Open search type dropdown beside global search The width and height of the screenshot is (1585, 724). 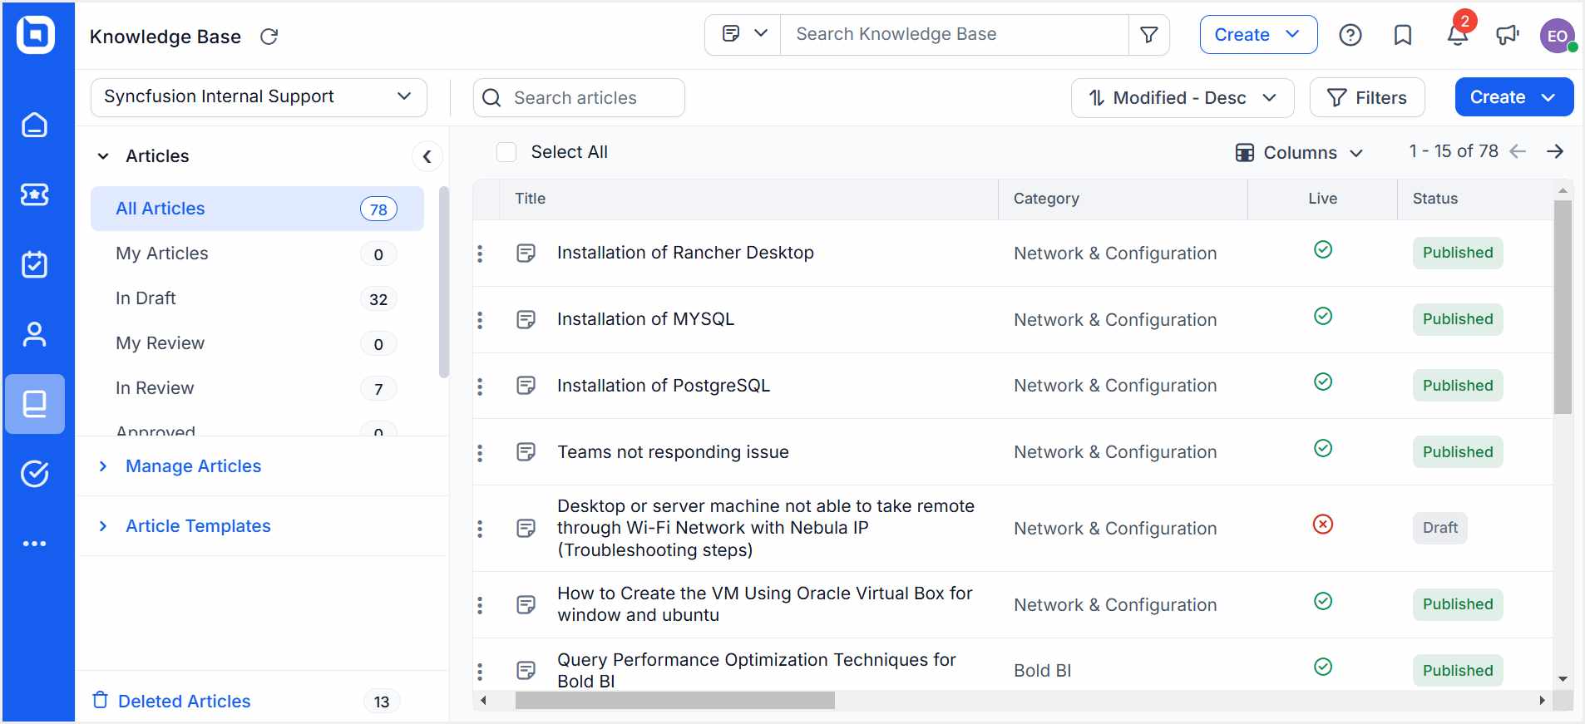click(743, 35)
